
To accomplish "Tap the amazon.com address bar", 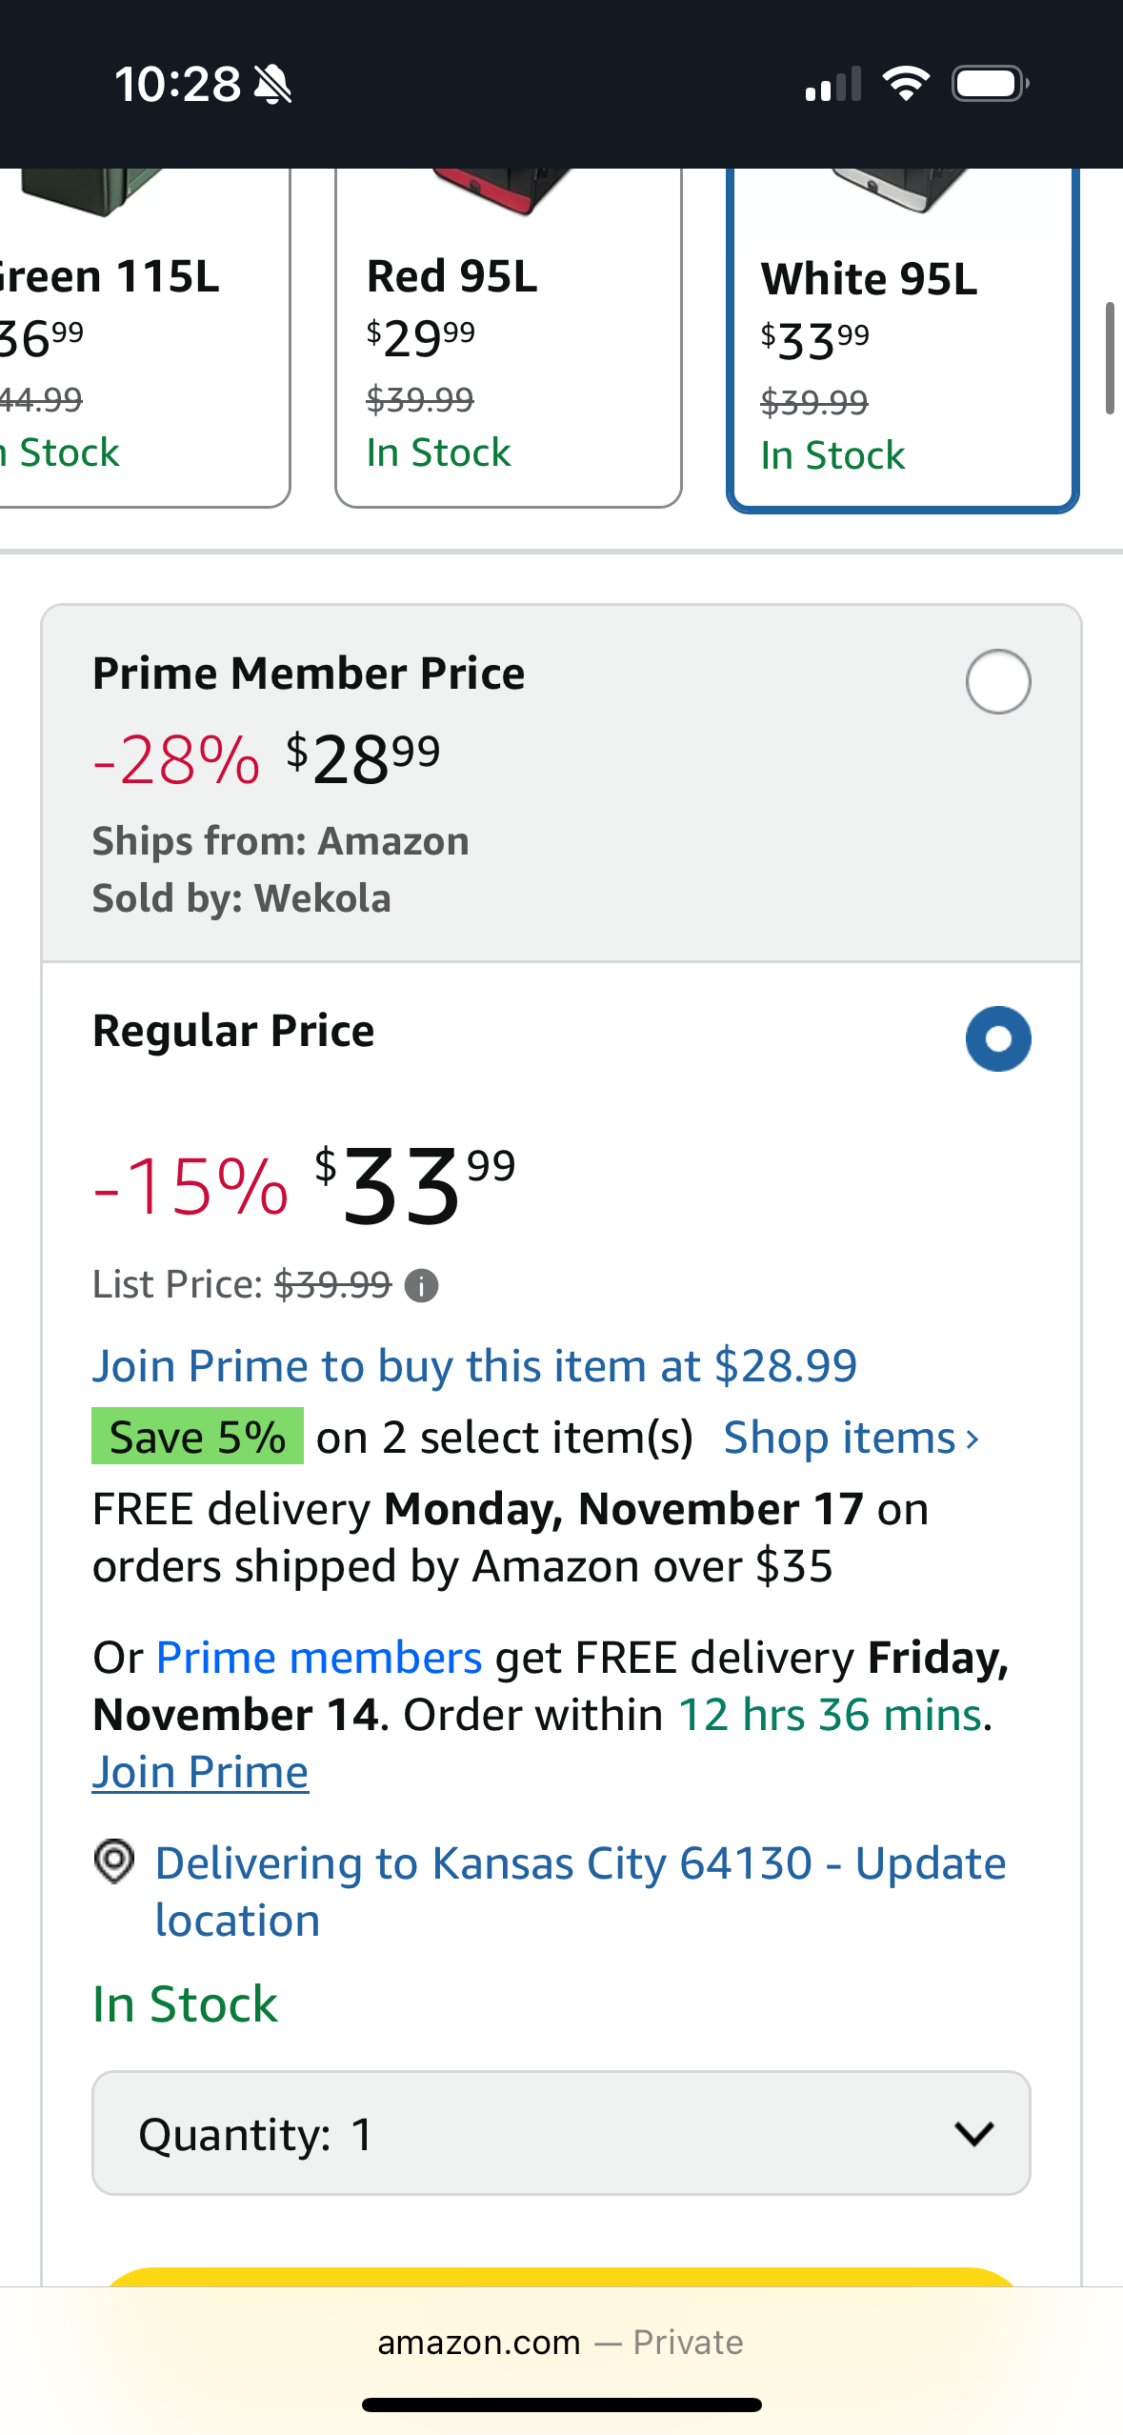I will (x=561, y=2342).
